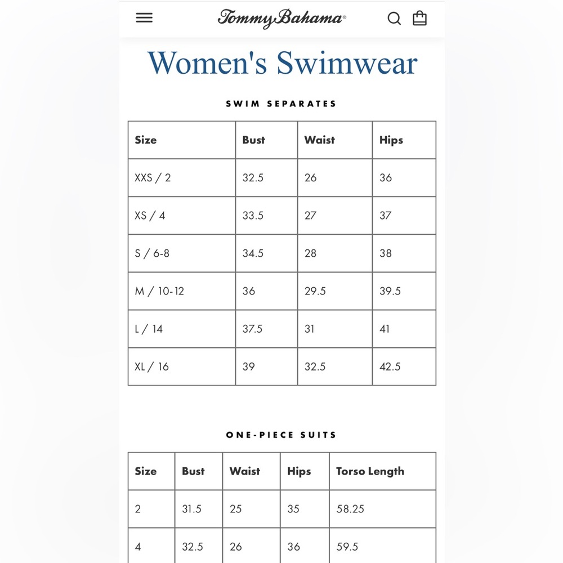Open the hamburger navigation menu
Screen dimensions: 563x563
coord(144,17)
